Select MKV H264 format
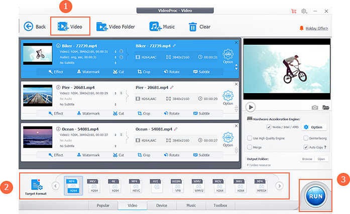Screen dimensions: 350x214 tap(94, 186)
